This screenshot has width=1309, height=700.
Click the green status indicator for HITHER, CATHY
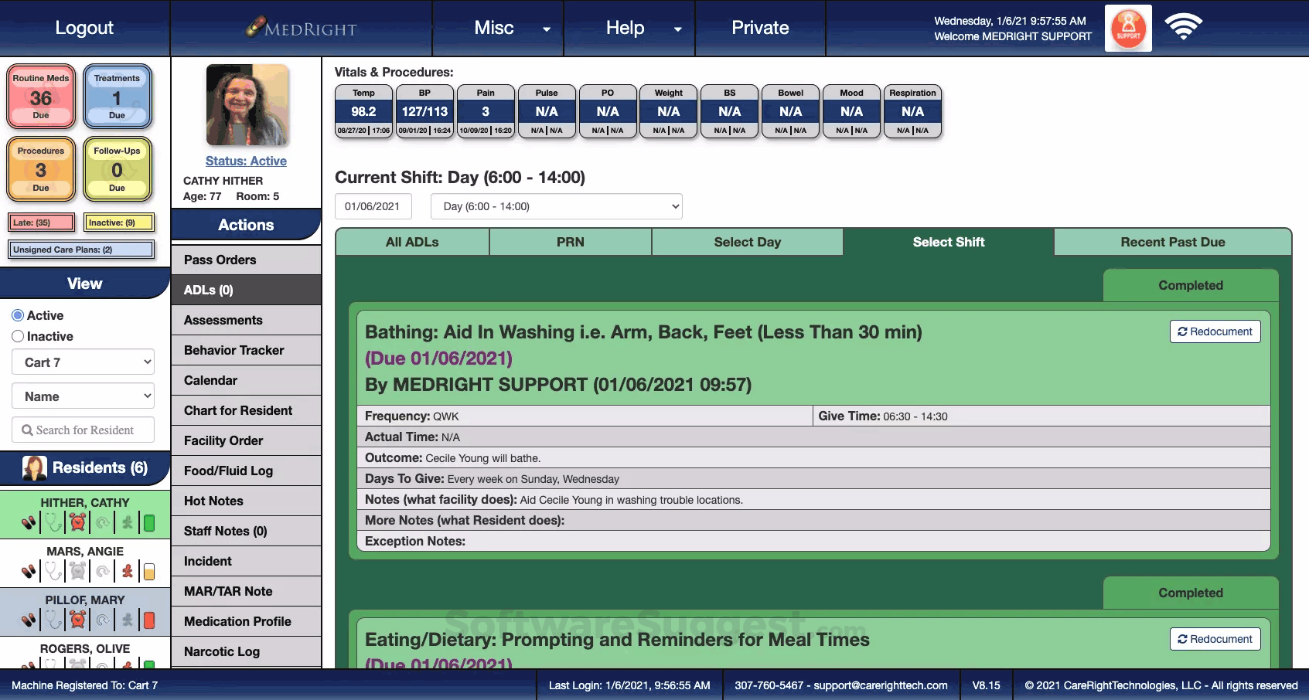[x=149, y=523]
